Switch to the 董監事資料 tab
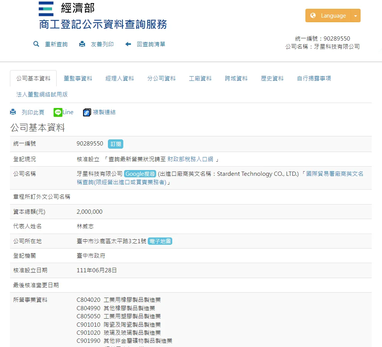The height and width of the screenshot is (347, 382). [78, 79]
